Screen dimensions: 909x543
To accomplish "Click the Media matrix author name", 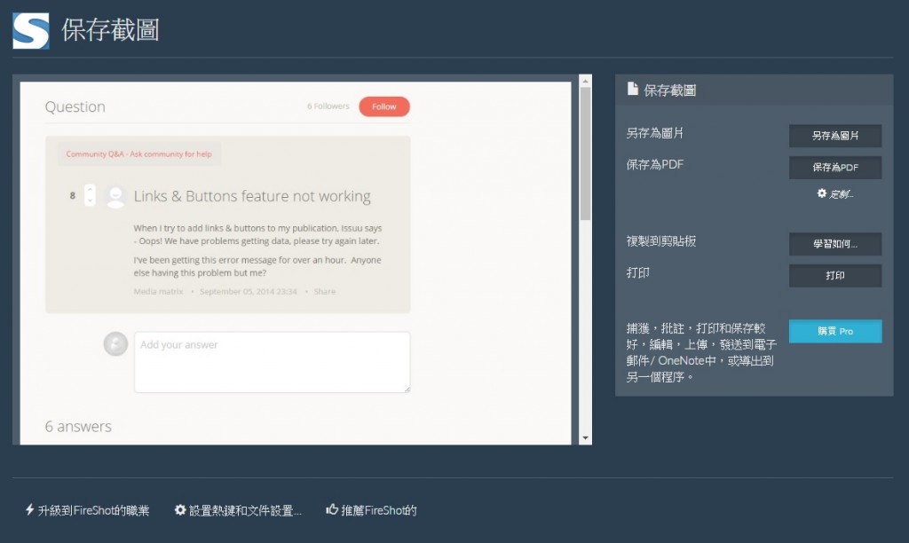I will (x=158, y=292).
